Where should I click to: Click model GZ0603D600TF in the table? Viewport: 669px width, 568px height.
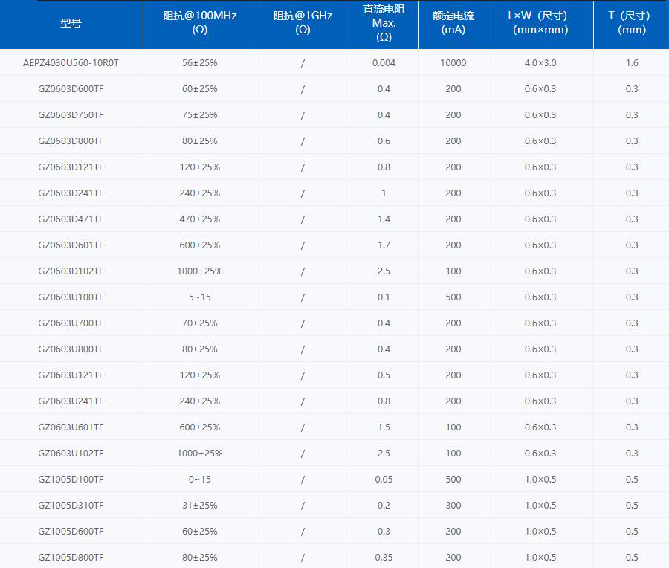point(71,89)
